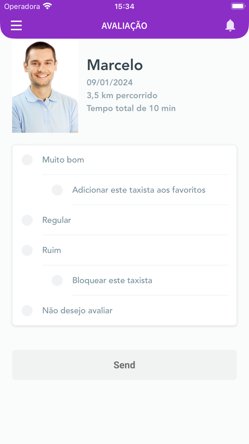Click the clock showing 15:34
Screen dimensions: 249x444
(x=124, y=6)
